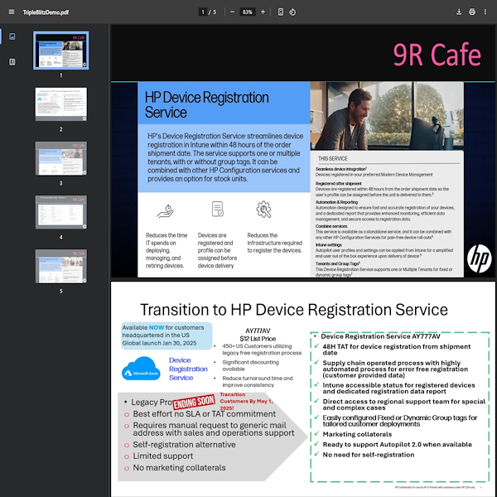The width and height of the screenshot is (497, 497).
Task: Open page 4 thumbnail
Action: click(x=60, y=212)
